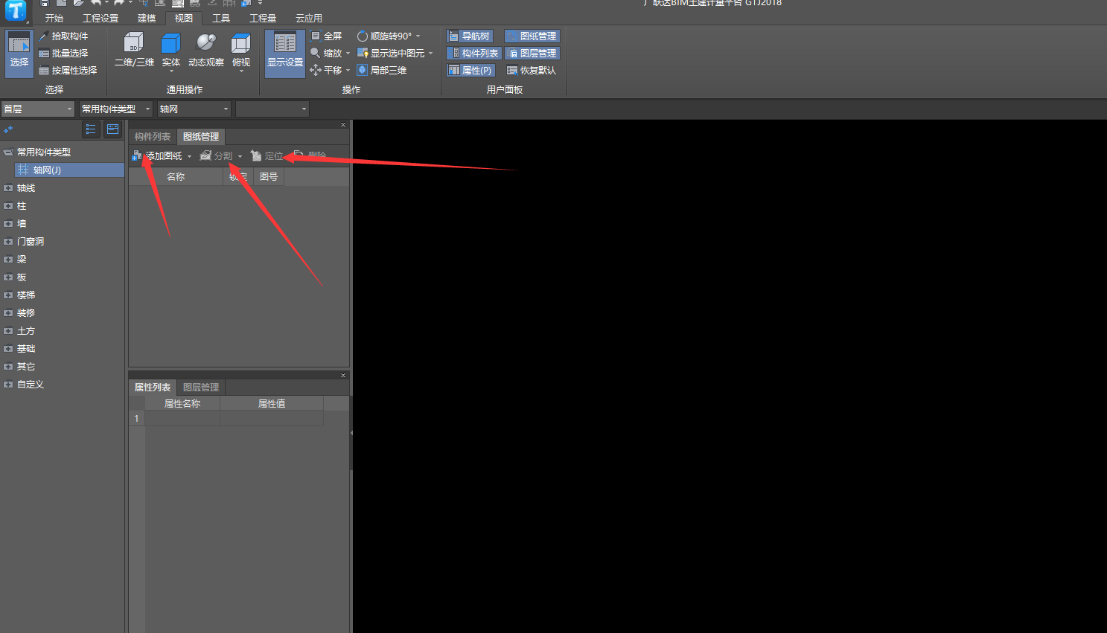
Task: Open the 添加图纸 dropdown arrow
Action: [x=190, y=156]
